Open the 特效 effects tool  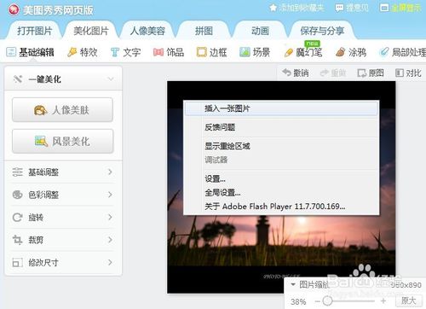point(83,52)
